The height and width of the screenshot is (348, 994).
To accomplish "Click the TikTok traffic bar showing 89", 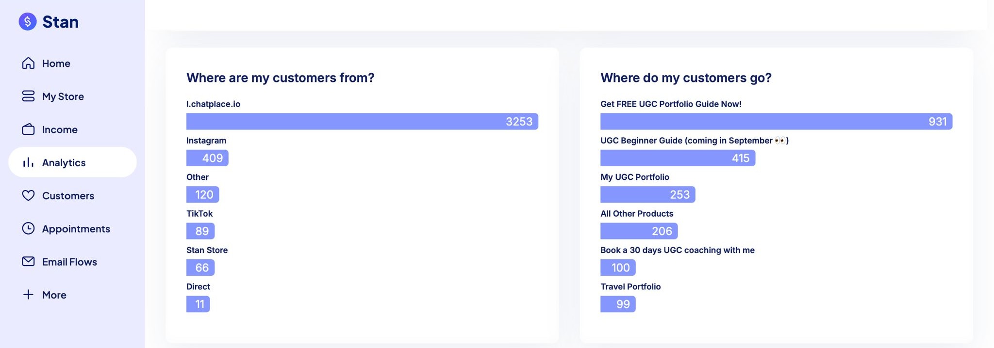I will 200,231.
